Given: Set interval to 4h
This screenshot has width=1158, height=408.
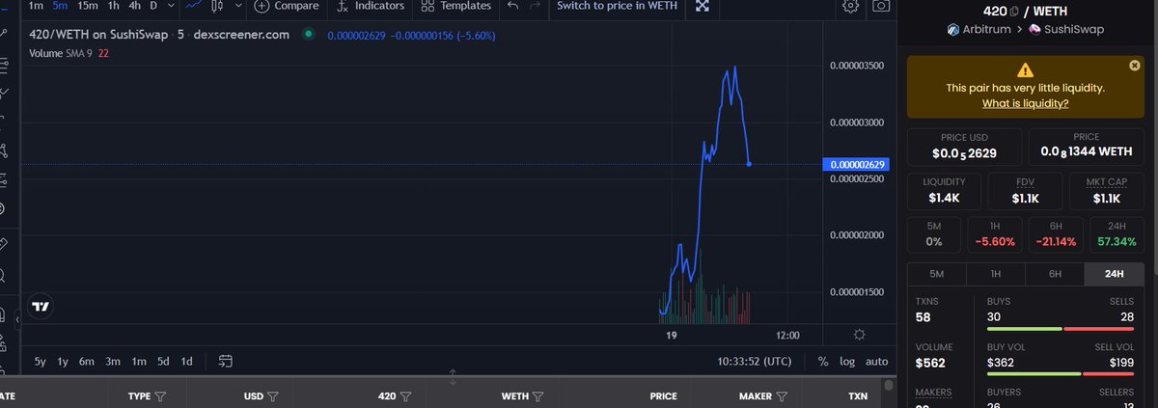Looking at the screenshot, I should (134, 6).
